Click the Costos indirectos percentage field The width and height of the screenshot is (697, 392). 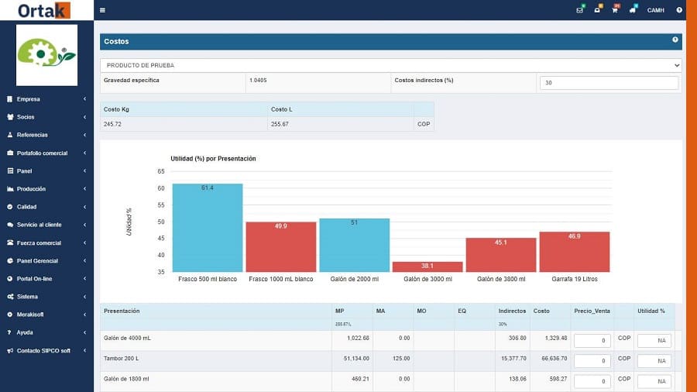click(609, 83)
